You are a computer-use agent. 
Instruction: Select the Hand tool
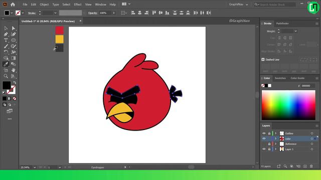[x=14, y=70]
